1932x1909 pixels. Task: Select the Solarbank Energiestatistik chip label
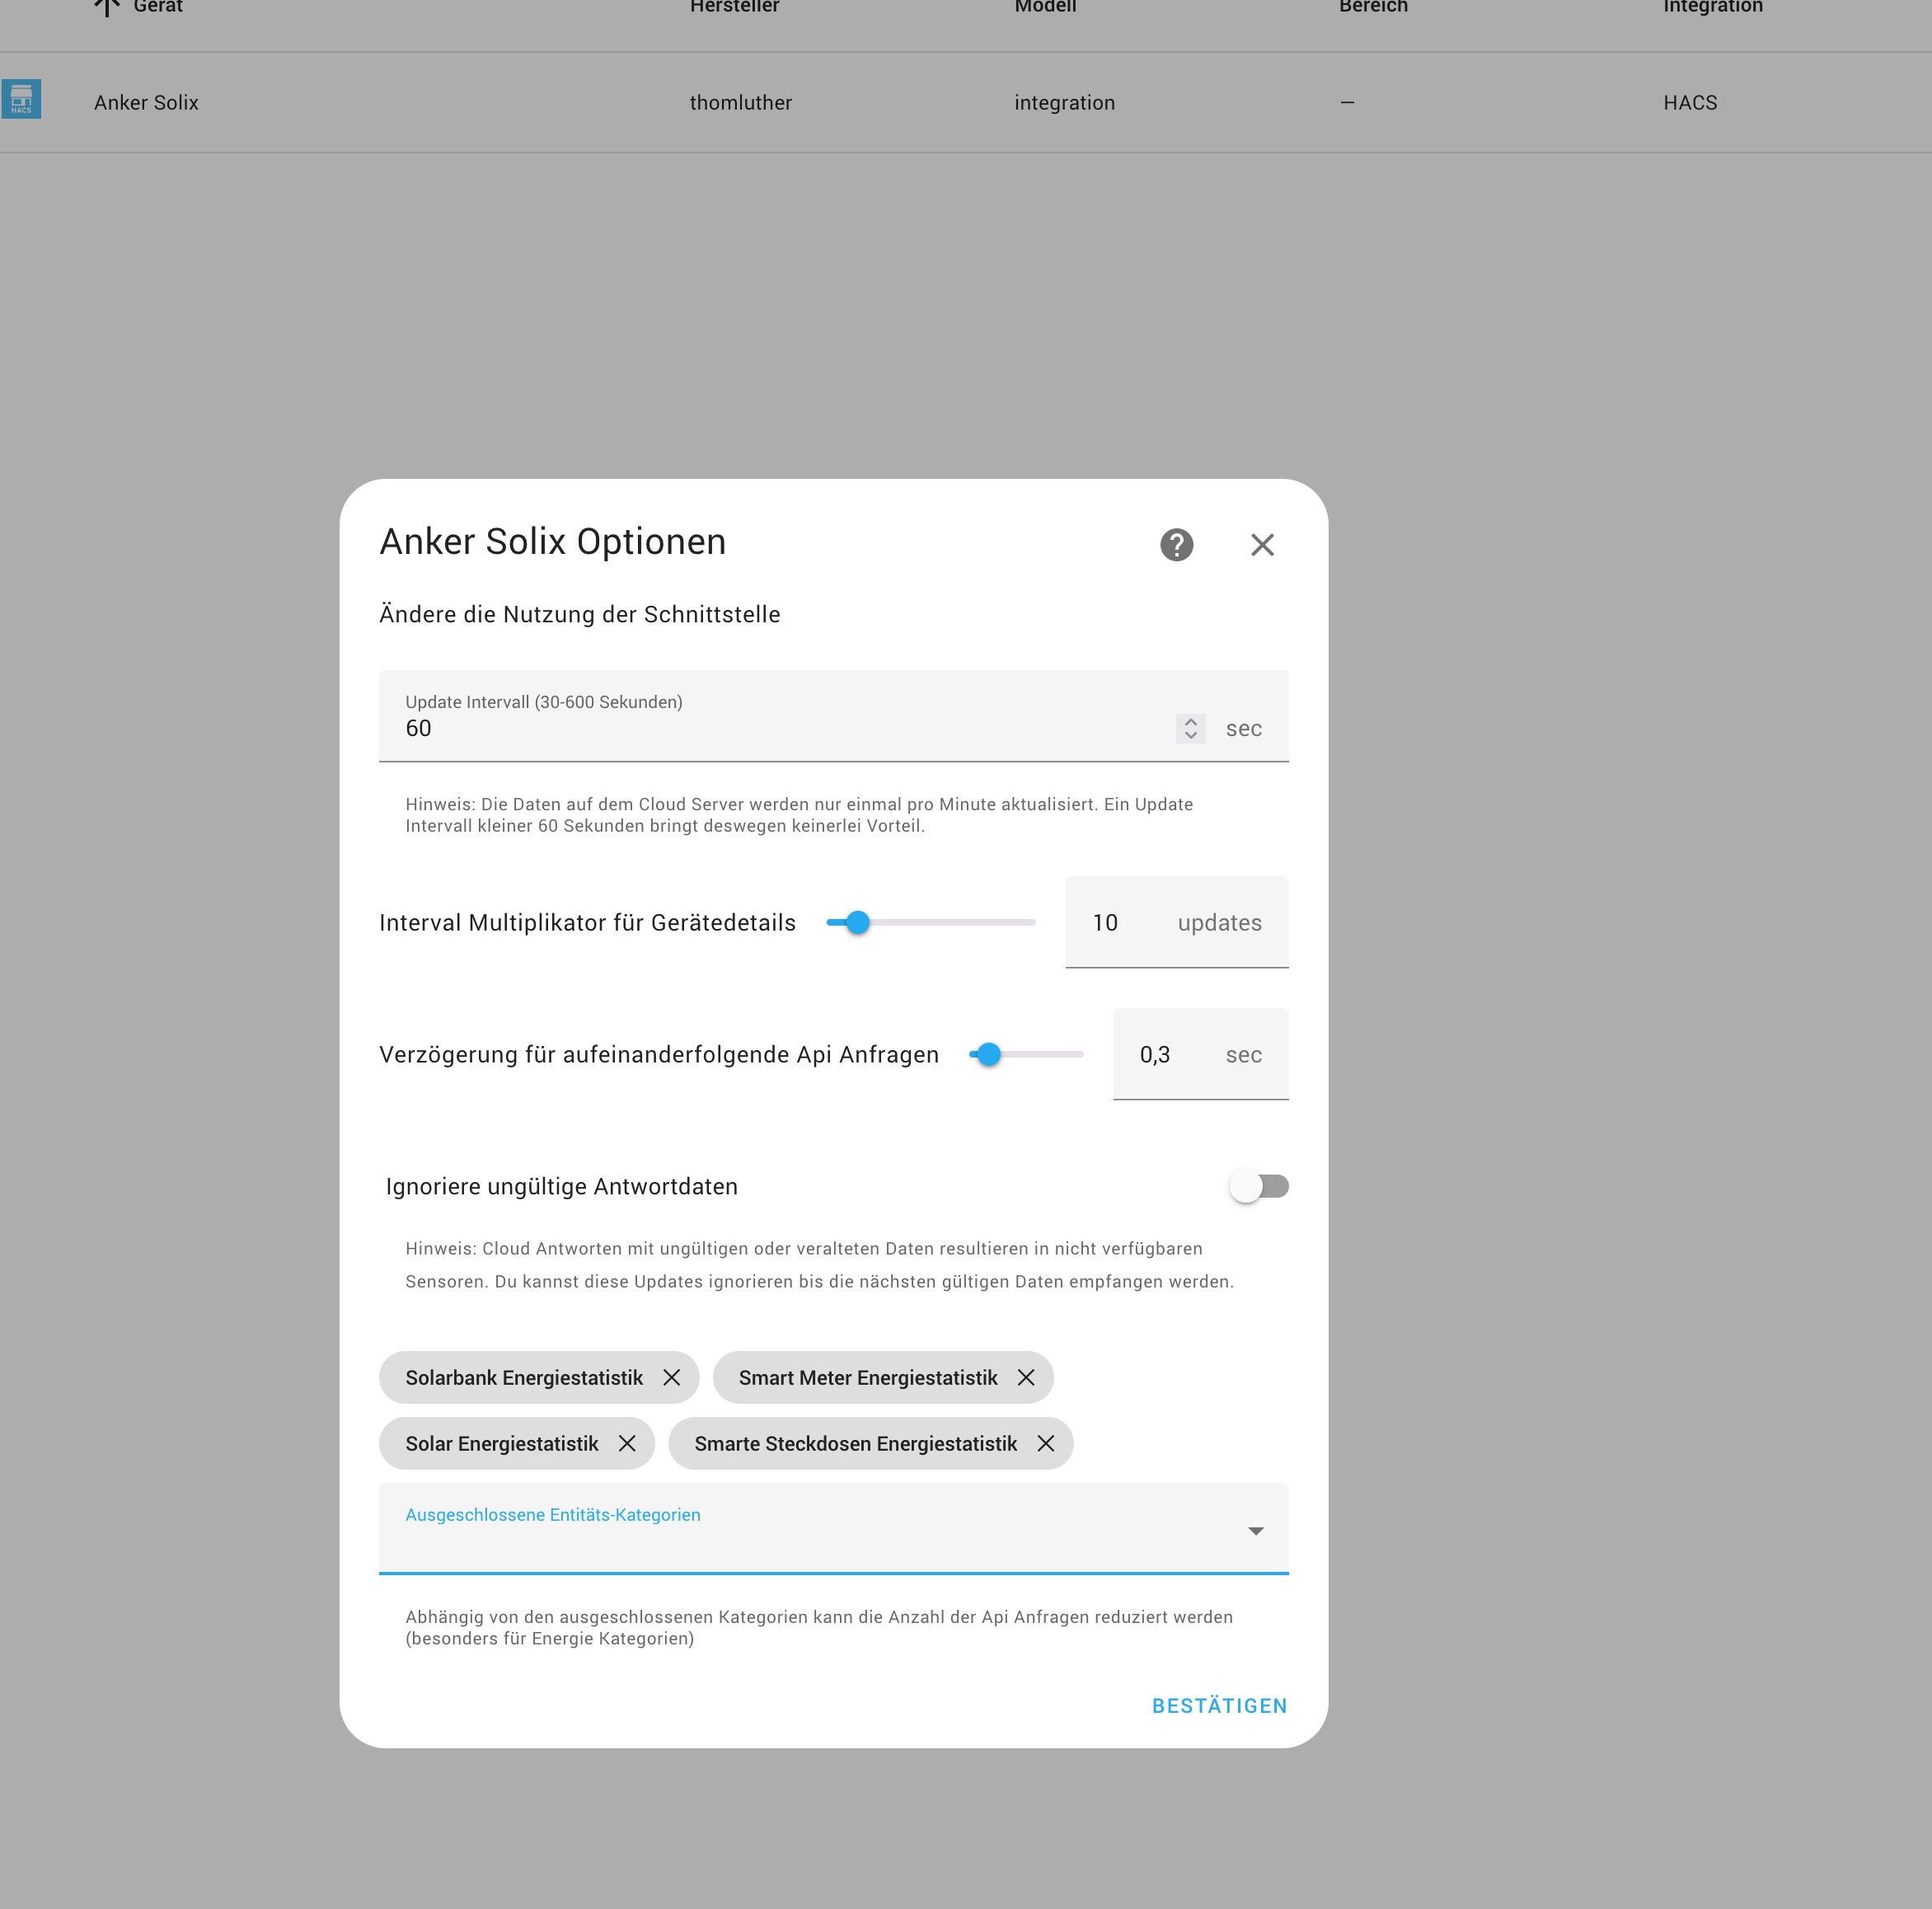pyautogui.click(x=524, y=1378)
